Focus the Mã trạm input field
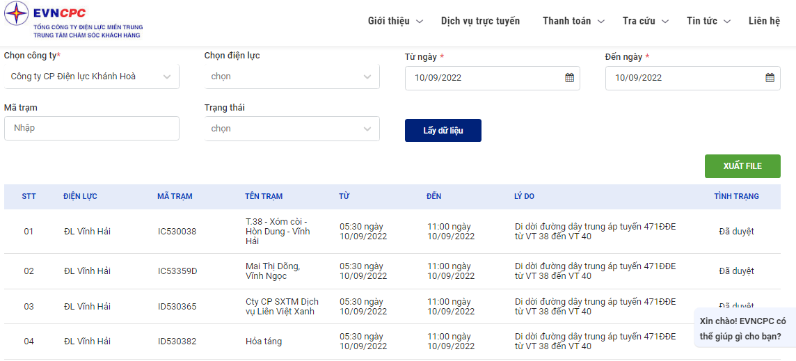 point(91,129)
